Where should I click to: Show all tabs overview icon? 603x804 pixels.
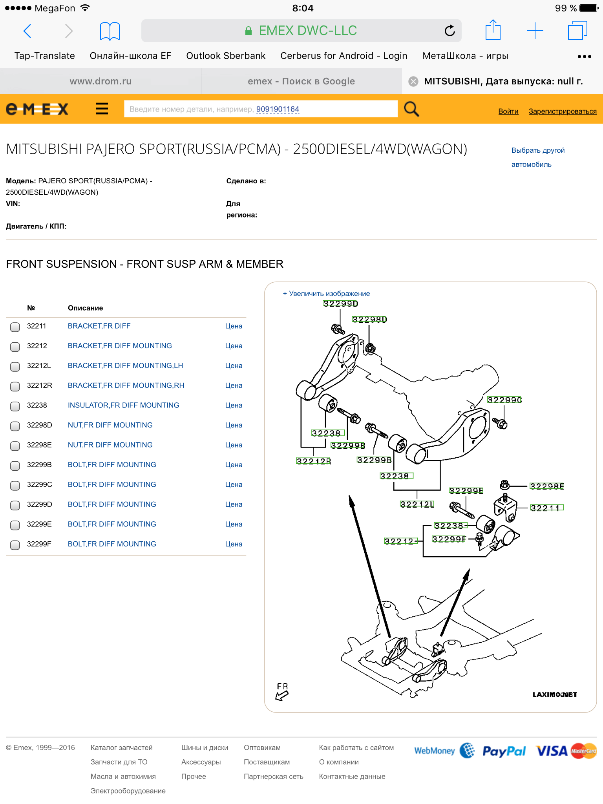coord(577,31)
